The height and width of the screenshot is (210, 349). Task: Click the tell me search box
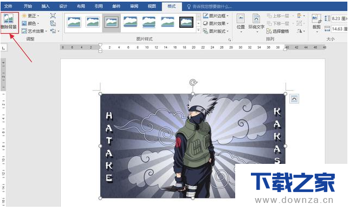click(x=209, y=7)
